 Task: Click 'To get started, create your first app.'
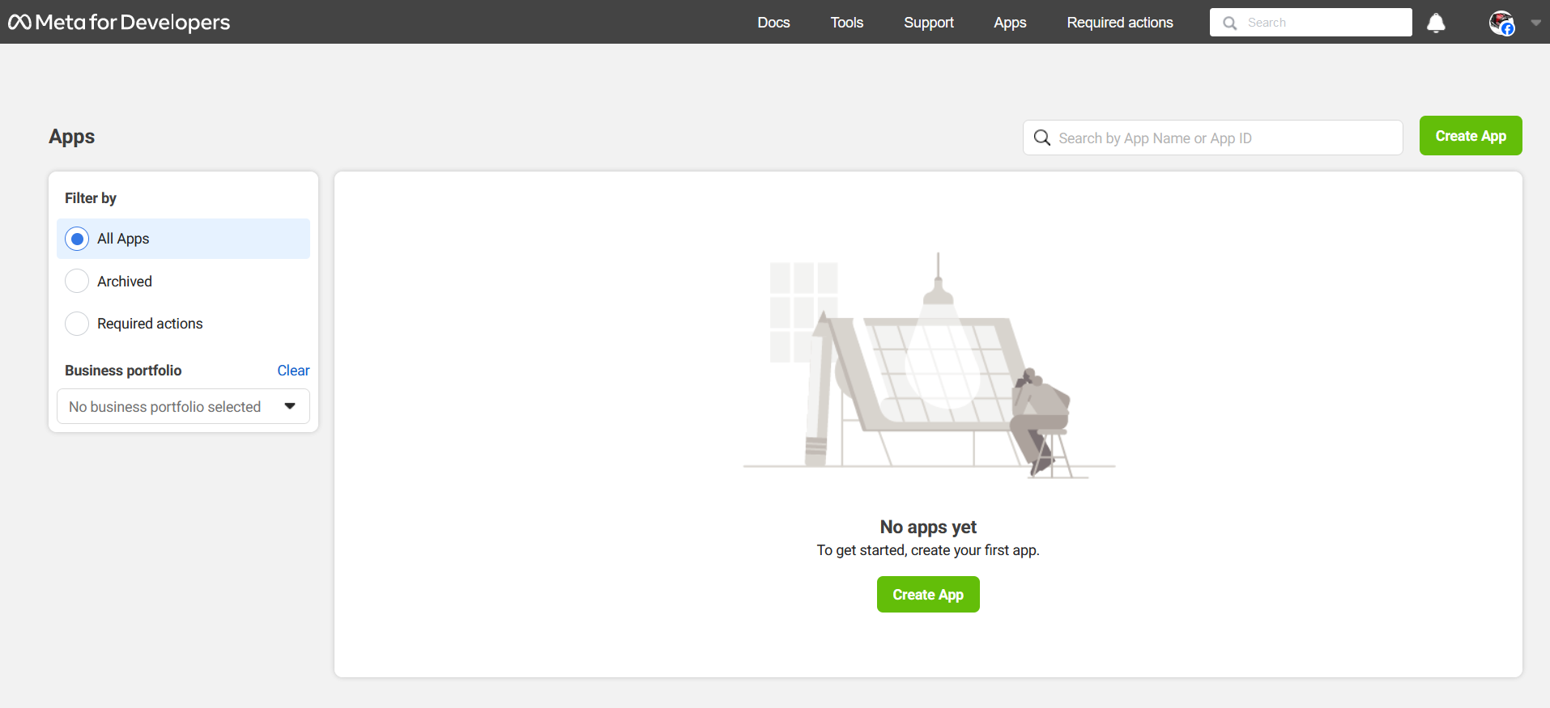click(x=928, y=550)
